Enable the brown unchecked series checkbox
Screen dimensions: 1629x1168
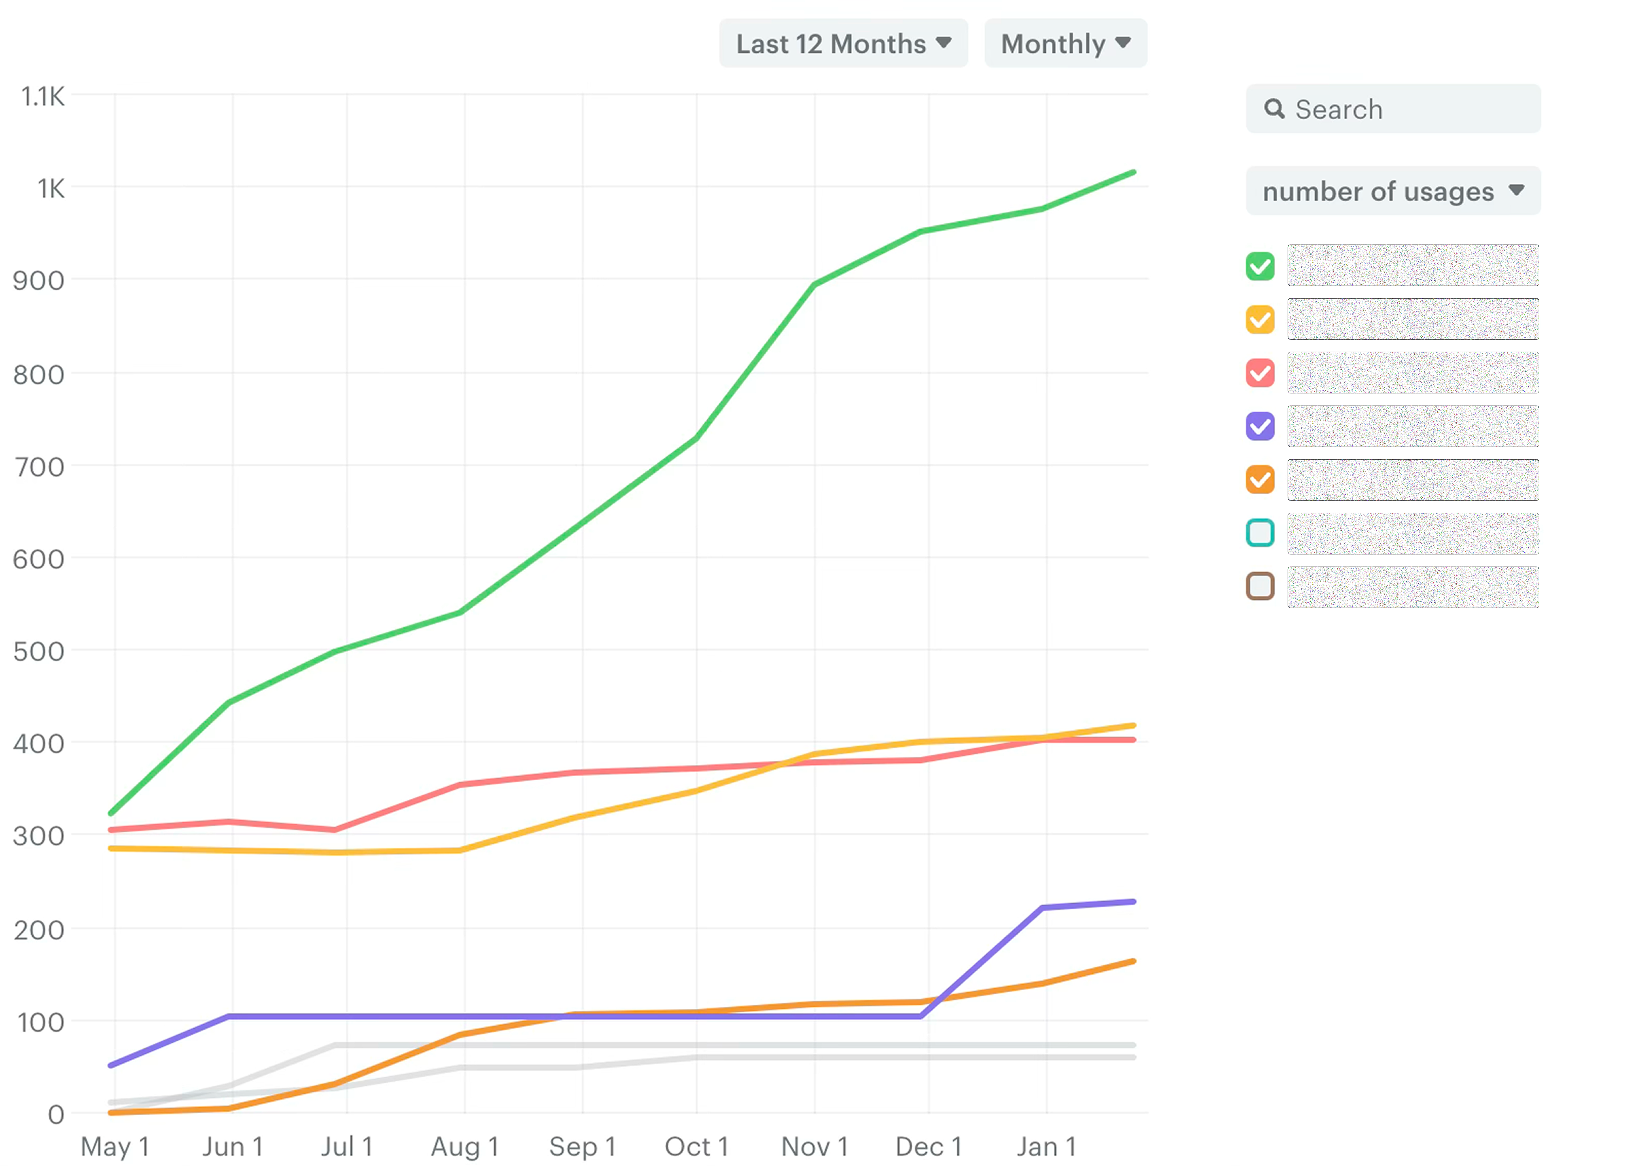click(1260, 586)
